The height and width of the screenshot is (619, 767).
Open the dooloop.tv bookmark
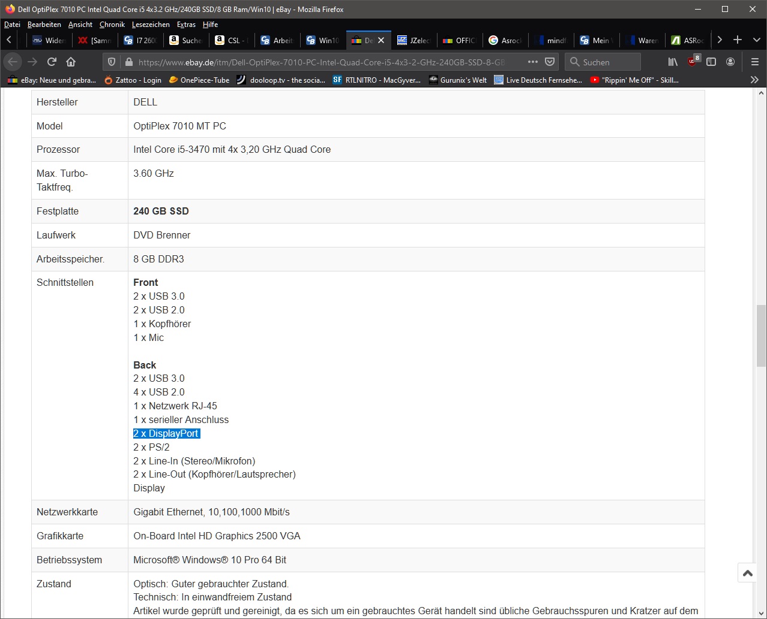[x=281, y=80]
